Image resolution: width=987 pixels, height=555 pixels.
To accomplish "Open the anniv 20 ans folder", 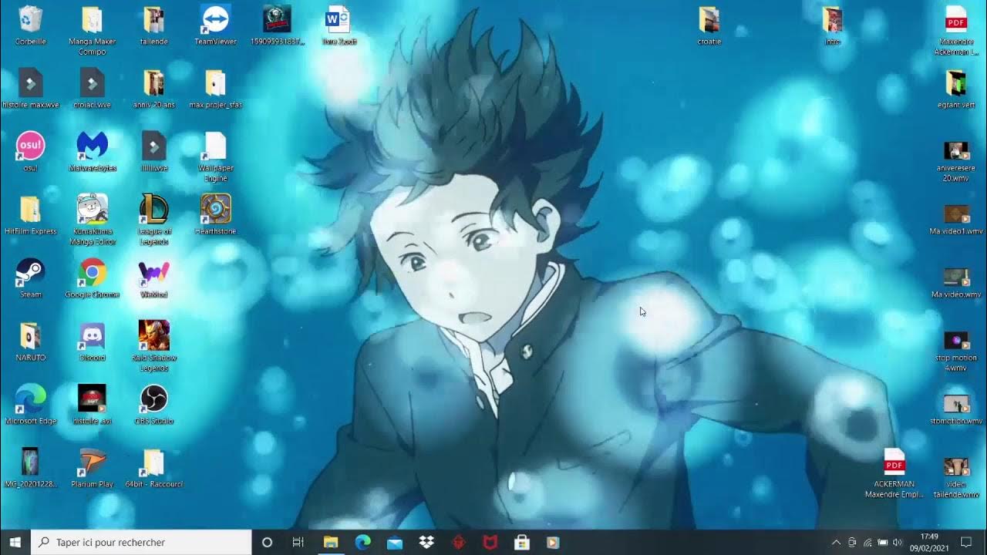I will click(x=153, y=89).
